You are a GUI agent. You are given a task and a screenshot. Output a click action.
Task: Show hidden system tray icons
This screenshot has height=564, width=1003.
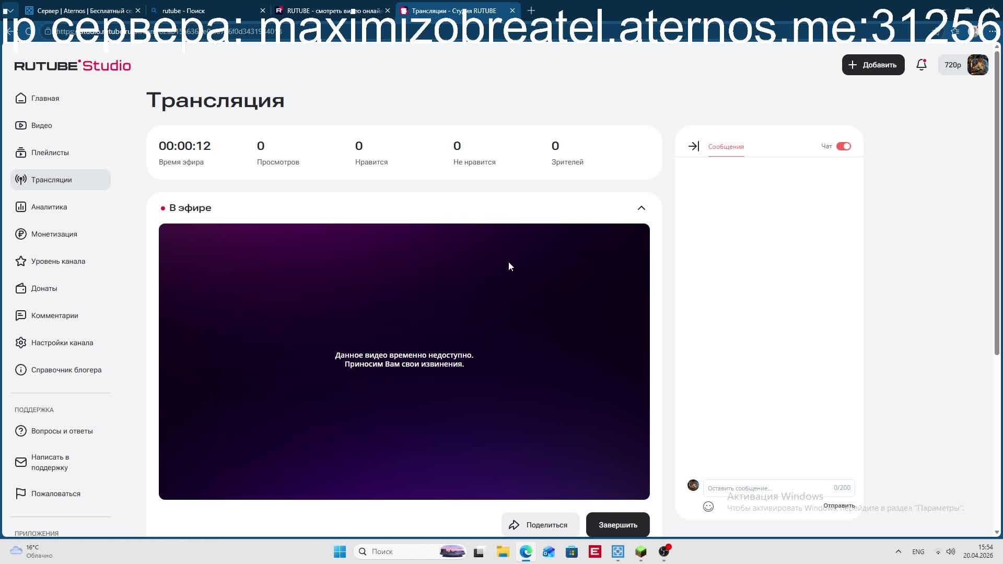[x=898, y=551]
